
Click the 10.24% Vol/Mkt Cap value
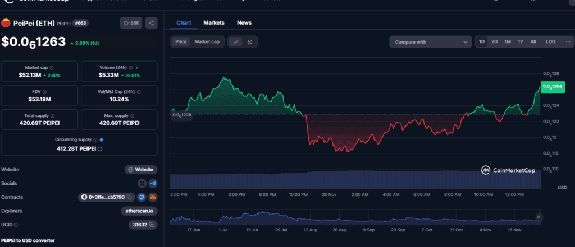tap(119, 99)
